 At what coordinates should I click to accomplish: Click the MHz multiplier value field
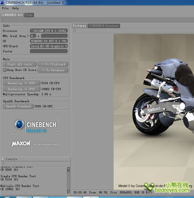54,36
